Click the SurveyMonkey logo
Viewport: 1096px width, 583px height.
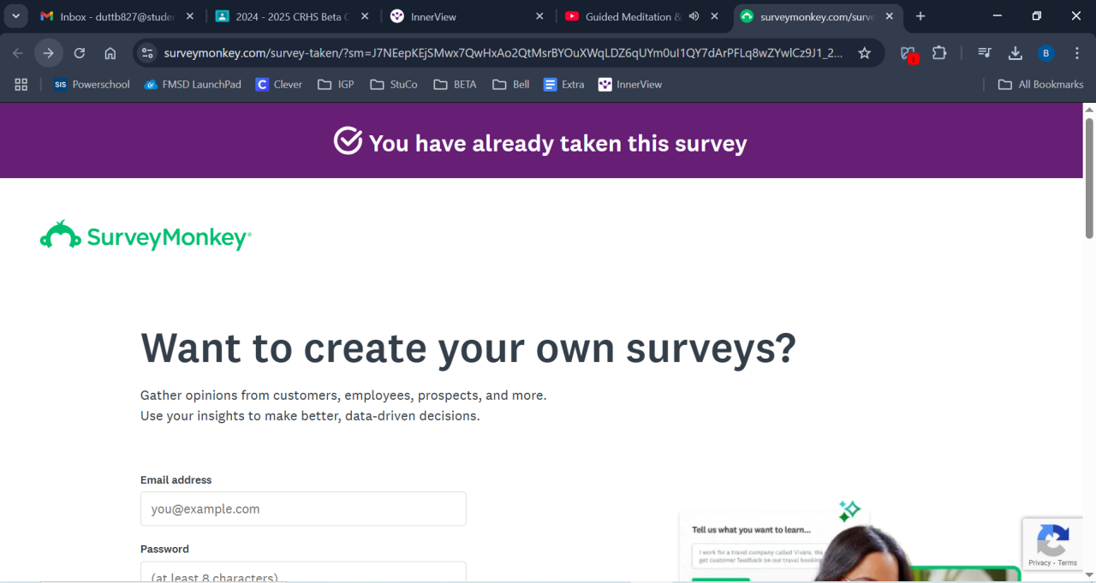click(x=146, y=235)
